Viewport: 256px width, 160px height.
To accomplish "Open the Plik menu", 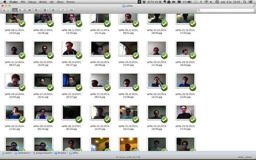I will [x=23, y=2].
